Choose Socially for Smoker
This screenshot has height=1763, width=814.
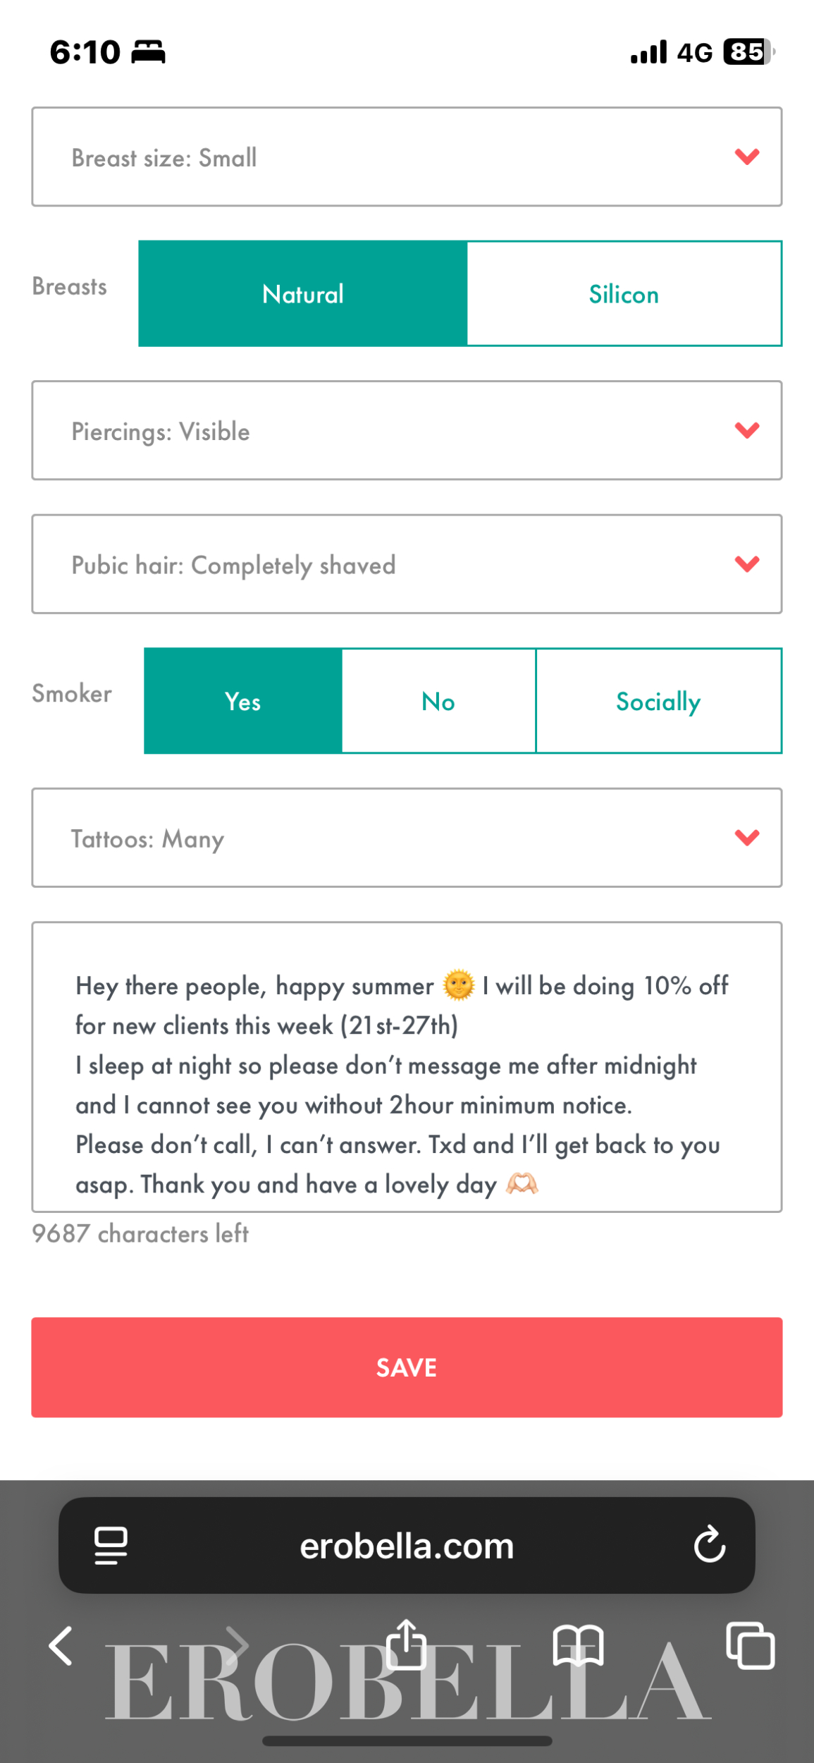click(658, 702)
